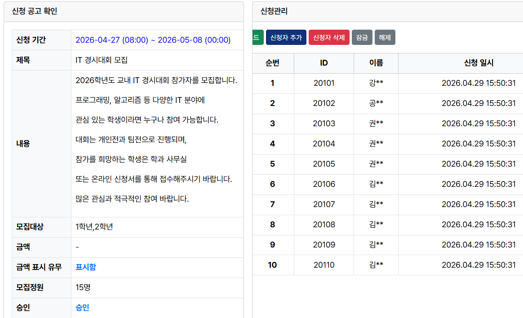Select the 이름 column header
This screenshot has height=318, width=523.
coord(376,63)
